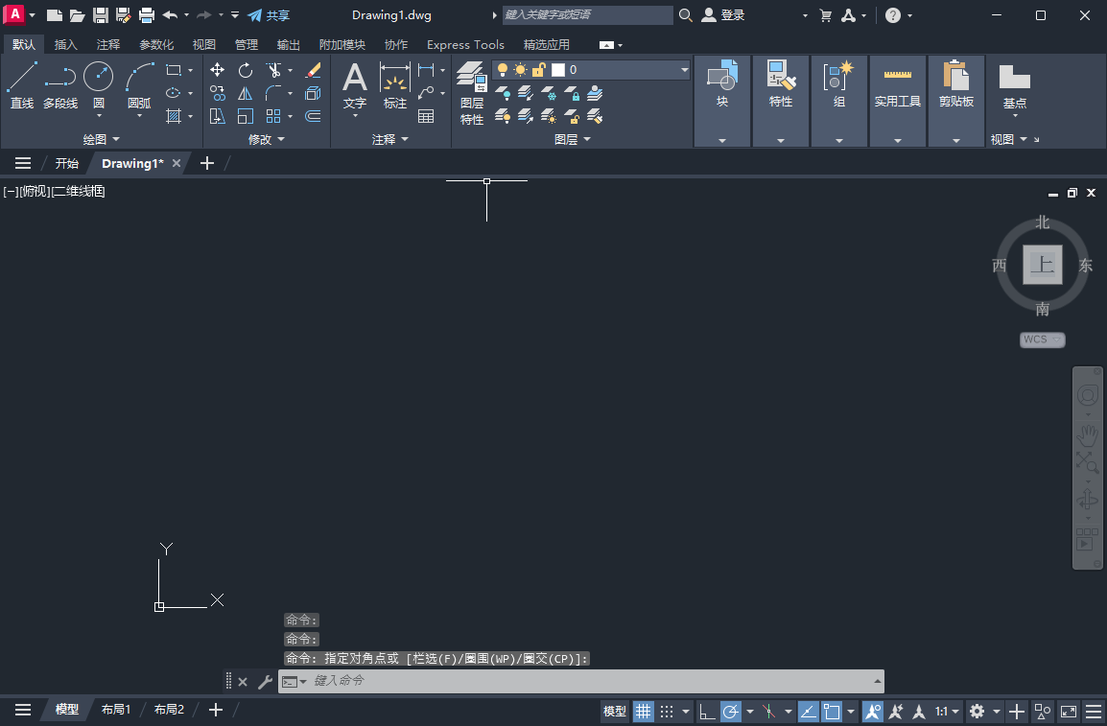The image size is (1107, 726).
Task: Expand the 修改 panel flyout
Action: (266, 140)
